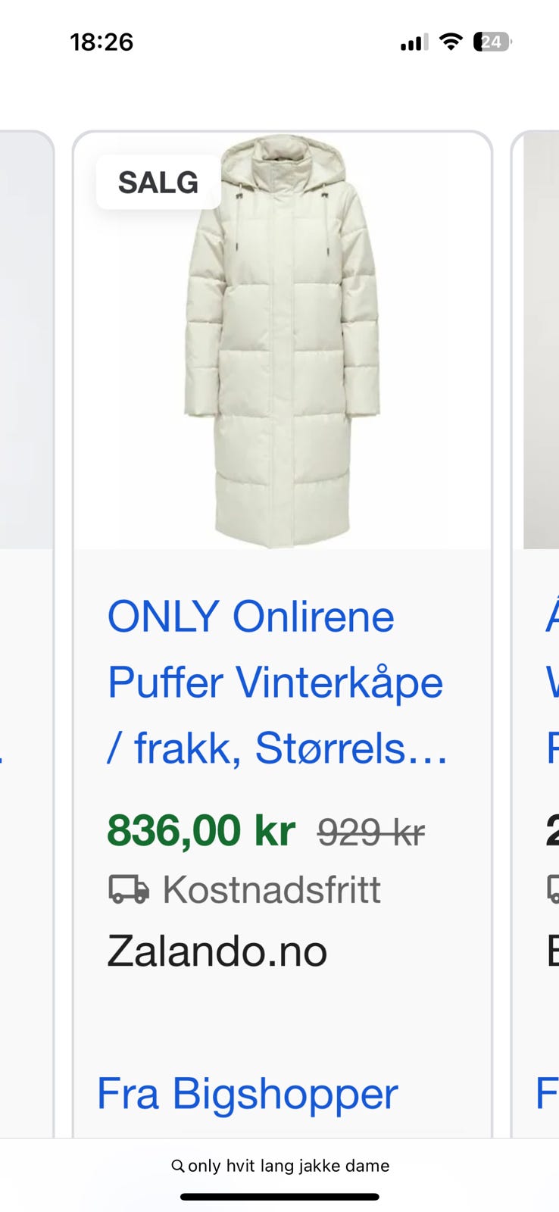559x1212 pixels.
Task: Tap the 18:26 clock in status bar
Action: 101,42
